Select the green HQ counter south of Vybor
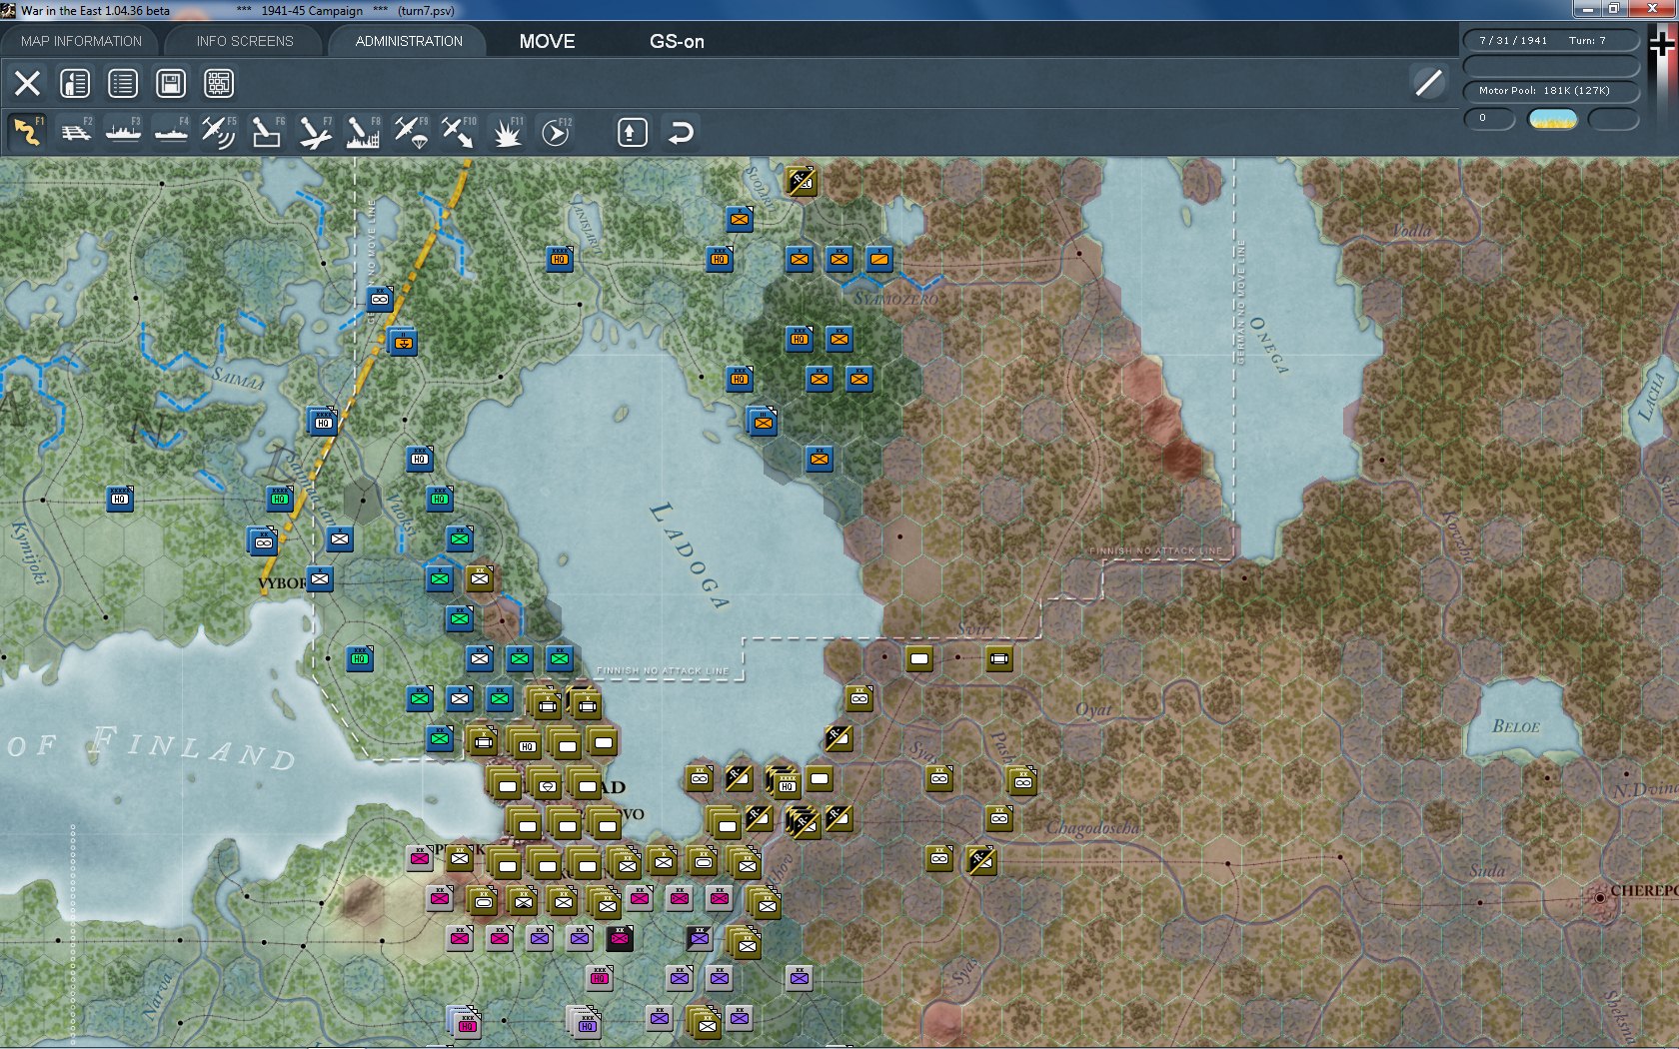This screenshot has width=1679, height=1049. (x=360, y=658)
